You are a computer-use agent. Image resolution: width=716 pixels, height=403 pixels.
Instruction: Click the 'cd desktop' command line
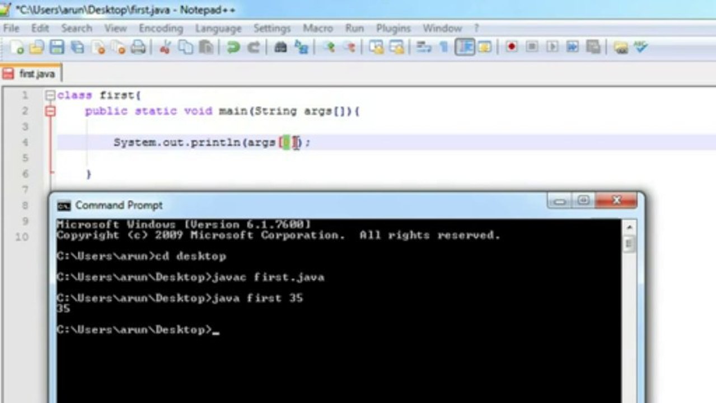[190, 256]
